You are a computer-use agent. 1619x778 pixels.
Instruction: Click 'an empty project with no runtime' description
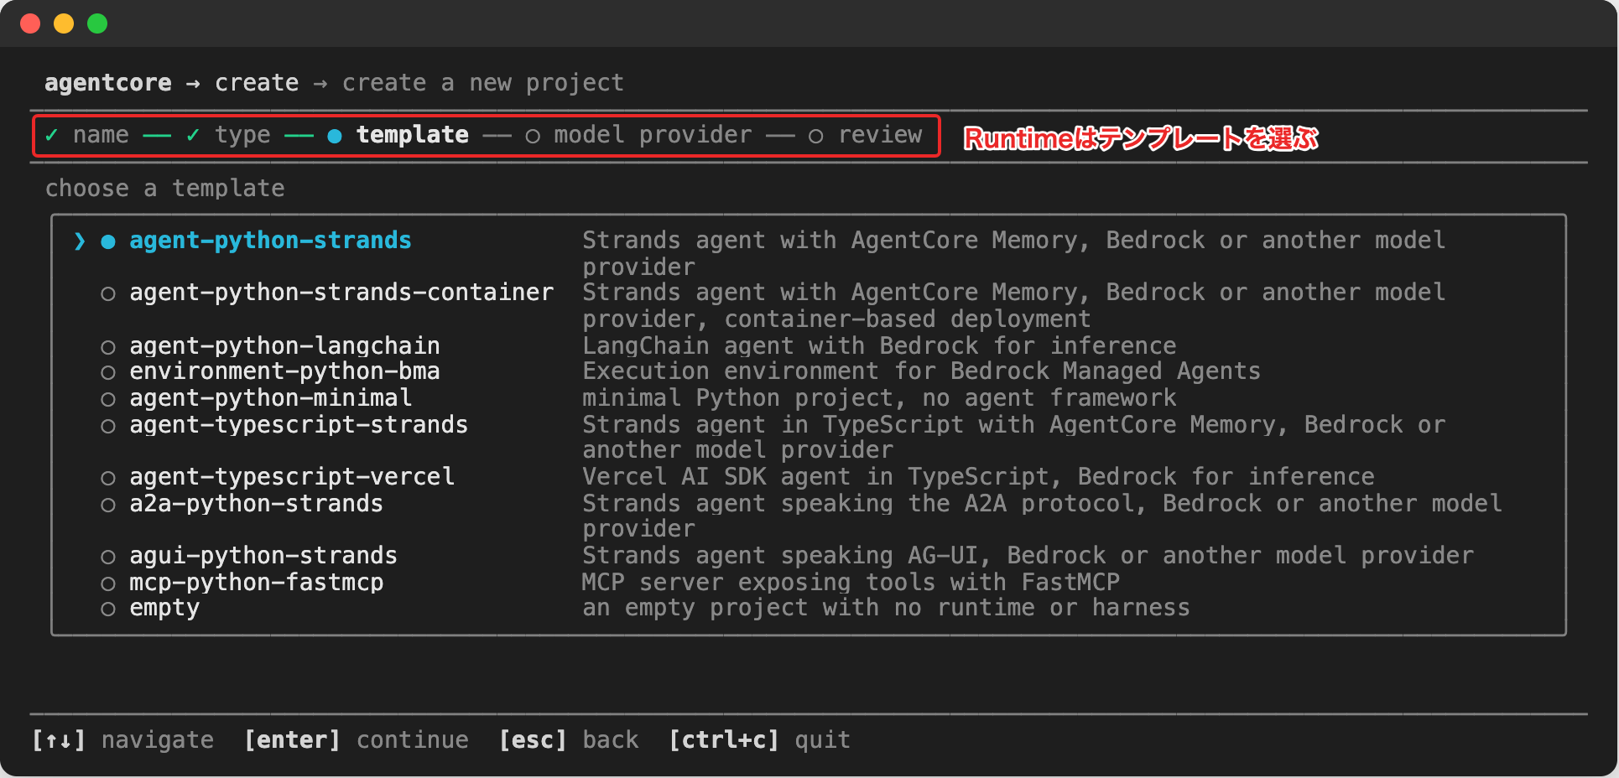(x=886, y=608)
